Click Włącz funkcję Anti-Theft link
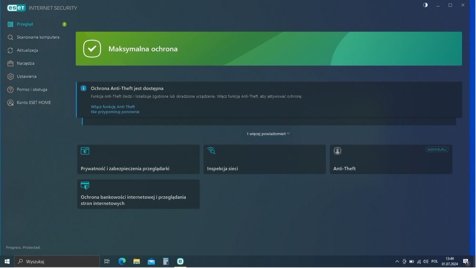Image resolution: width=476 pixels, height=268 pixels. click(x=113, y=107)
